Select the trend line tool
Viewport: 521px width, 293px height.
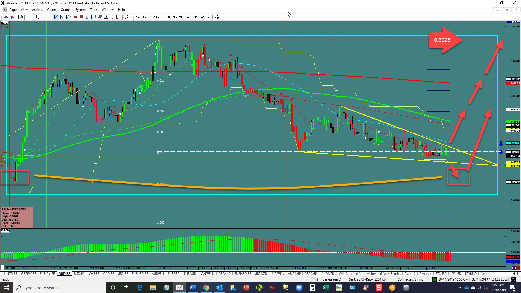point(56,17)
